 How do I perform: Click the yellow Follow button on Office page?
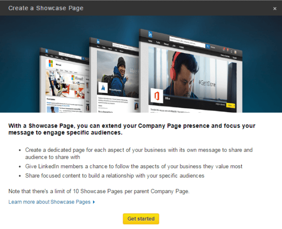tap(231, 105)
